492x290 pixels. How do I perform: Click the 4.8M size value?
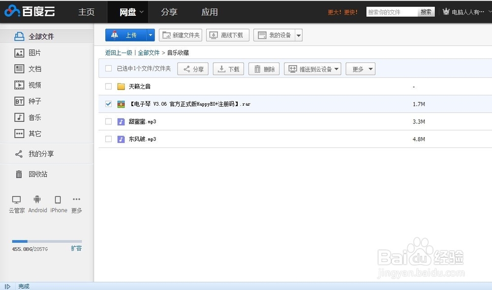419,139
